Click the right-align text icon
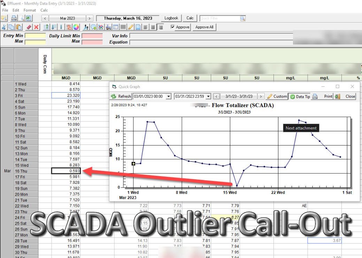Image resolution: width=362 pixels, height=258 pixels. tap(160, 27)
